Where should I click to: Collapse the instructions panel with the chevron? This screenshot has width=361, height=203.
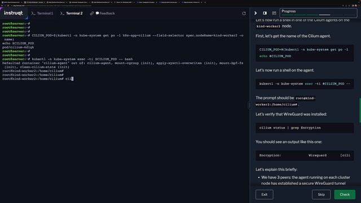click(x=256, y=13)
